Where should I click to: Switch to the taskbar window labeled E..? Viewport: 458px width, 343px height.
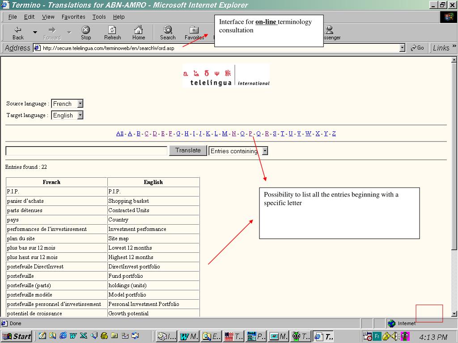[212, 336]
